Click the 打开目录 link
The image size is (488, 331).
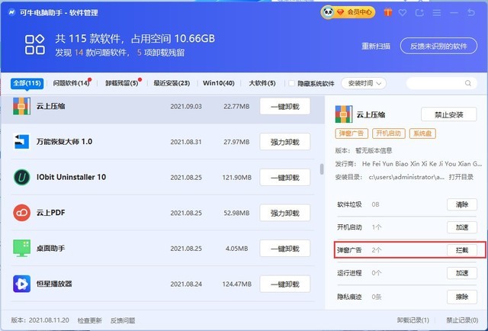tap(461, 177)
